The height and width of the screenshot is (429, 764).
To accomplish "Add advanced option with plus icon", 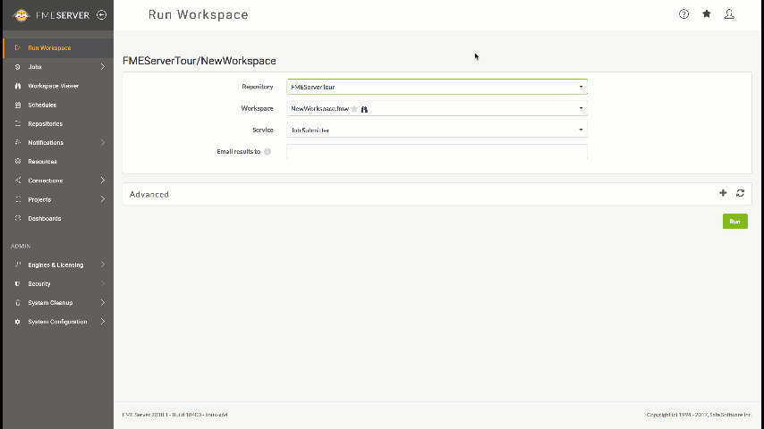I will coord(723,193).
